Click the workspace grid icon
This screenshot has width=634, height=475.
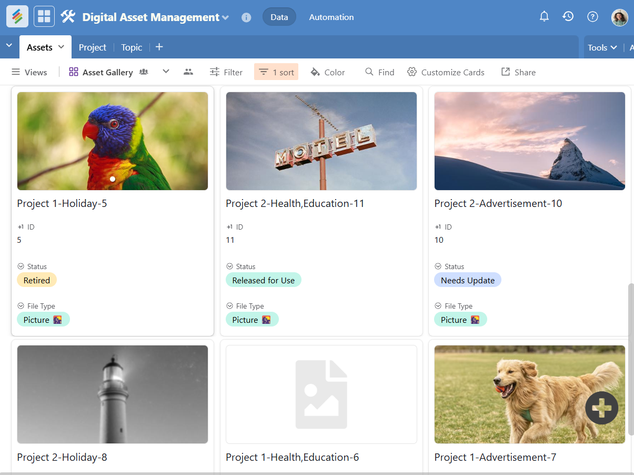pyautogui.click(x=44, y=17)
